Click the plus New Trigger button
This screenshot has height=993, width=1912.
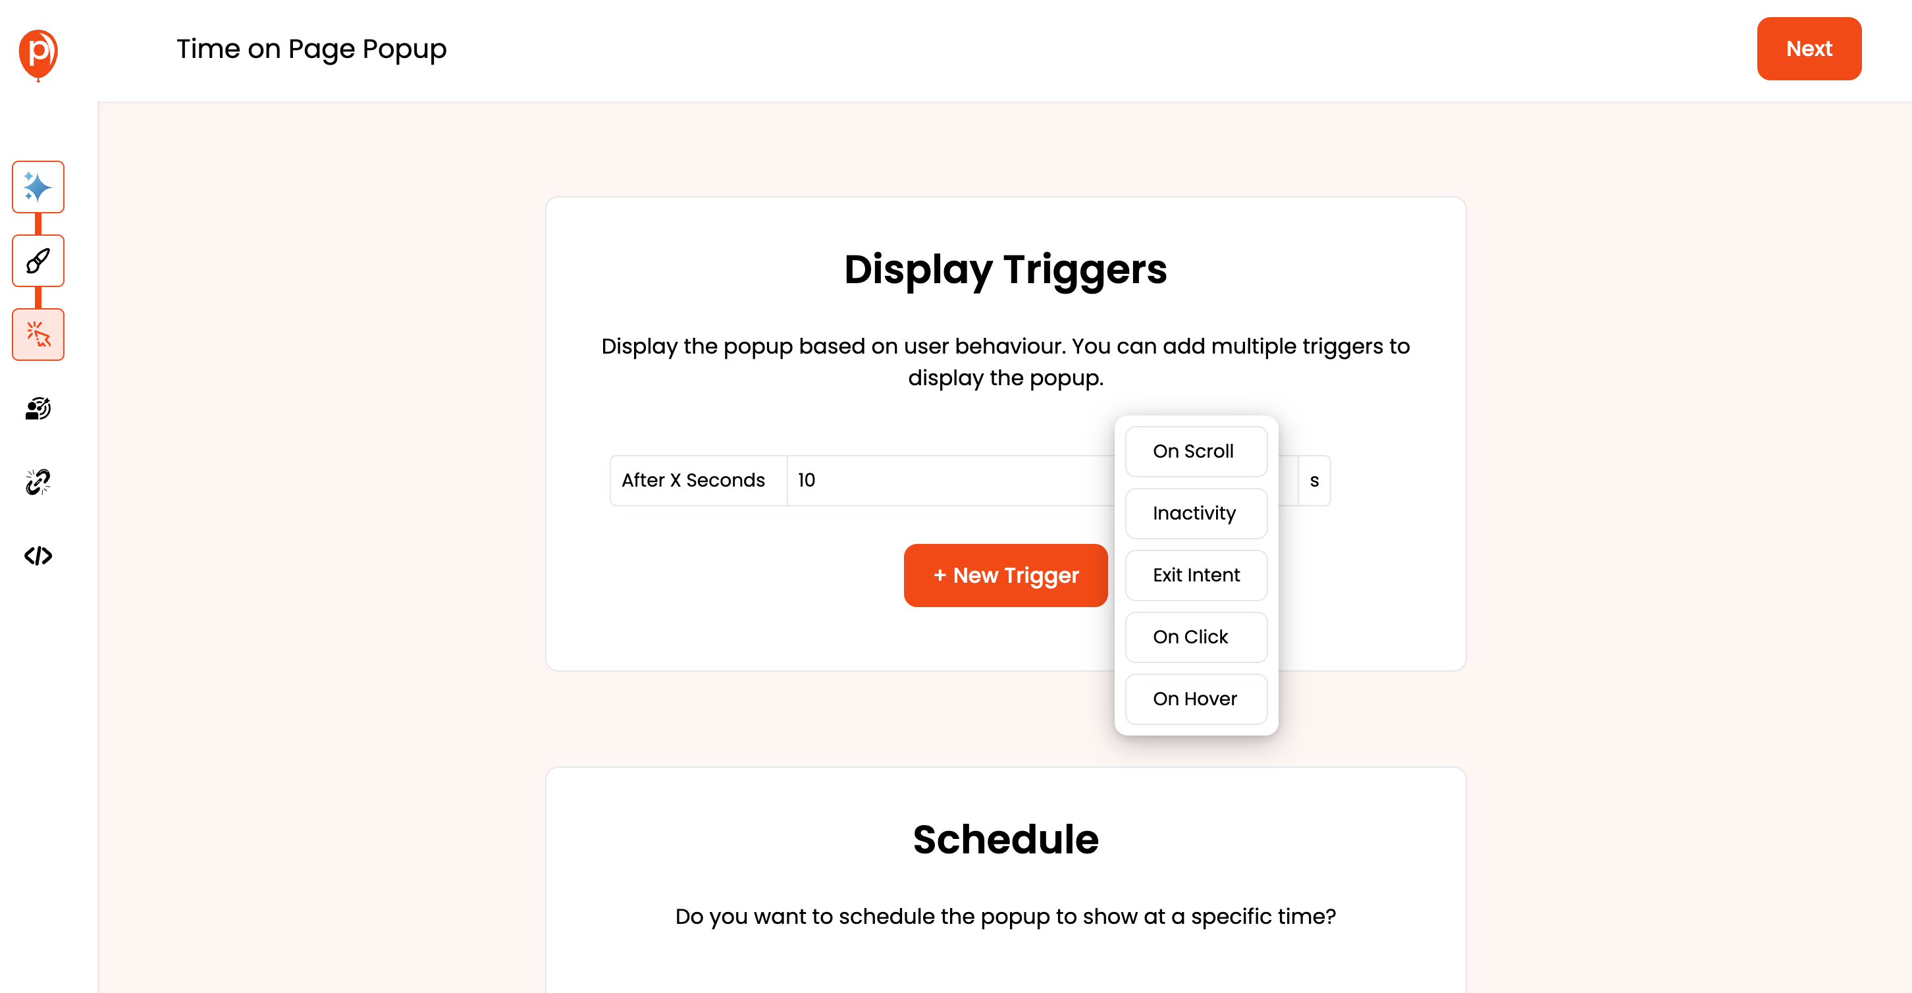[1005, 576]
